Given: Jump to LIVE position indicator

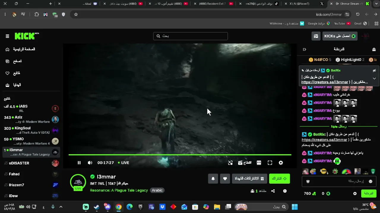Looking at the screenshot, I should pyautogui.click(x=123, y=163).
